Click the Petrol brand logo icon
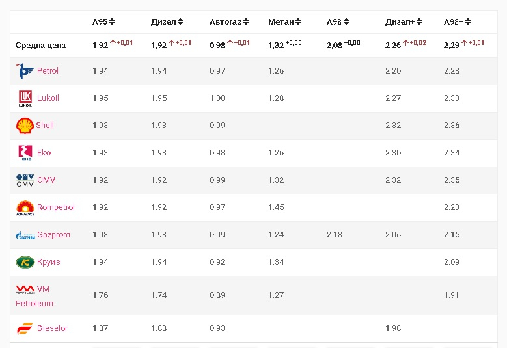 [x=25, y=71]
